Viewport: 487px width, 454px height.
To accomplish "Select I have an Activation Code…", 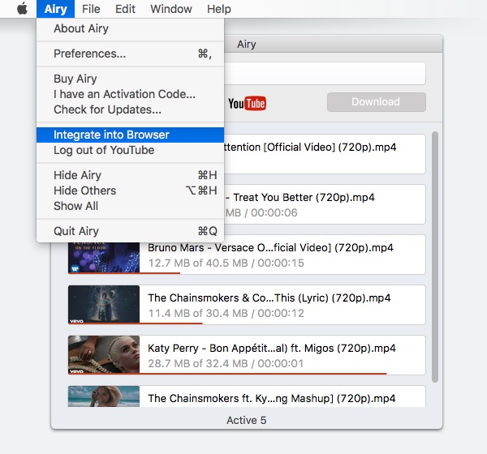I will (130, 94).
